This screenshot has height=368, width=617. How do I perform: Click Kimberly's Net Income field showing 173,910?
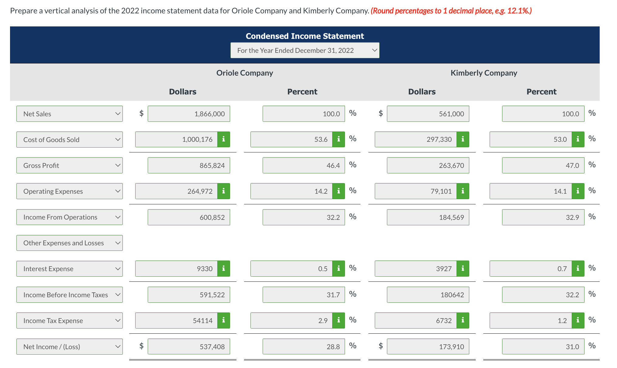pyautogui.click(x=428, y=346)
